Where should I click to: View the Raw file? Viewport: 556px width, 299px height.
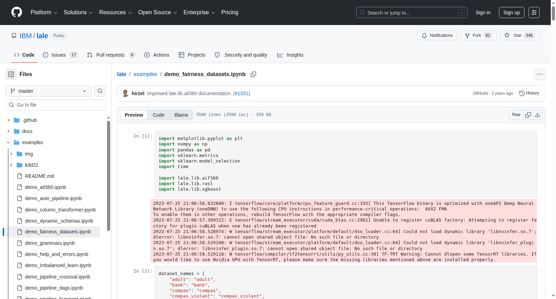[x=516, y=115]
